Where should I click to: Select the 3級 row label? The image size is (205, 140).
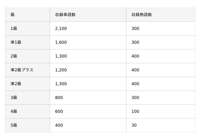pos(14,98)
